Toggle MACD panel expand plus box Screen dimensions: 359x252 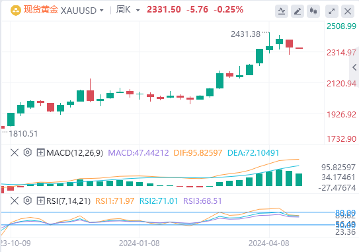(40, 152)
